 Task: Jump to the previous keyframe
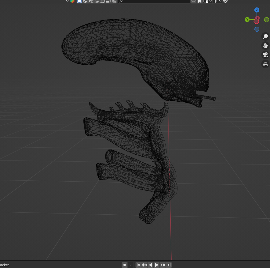pos(144,265)
